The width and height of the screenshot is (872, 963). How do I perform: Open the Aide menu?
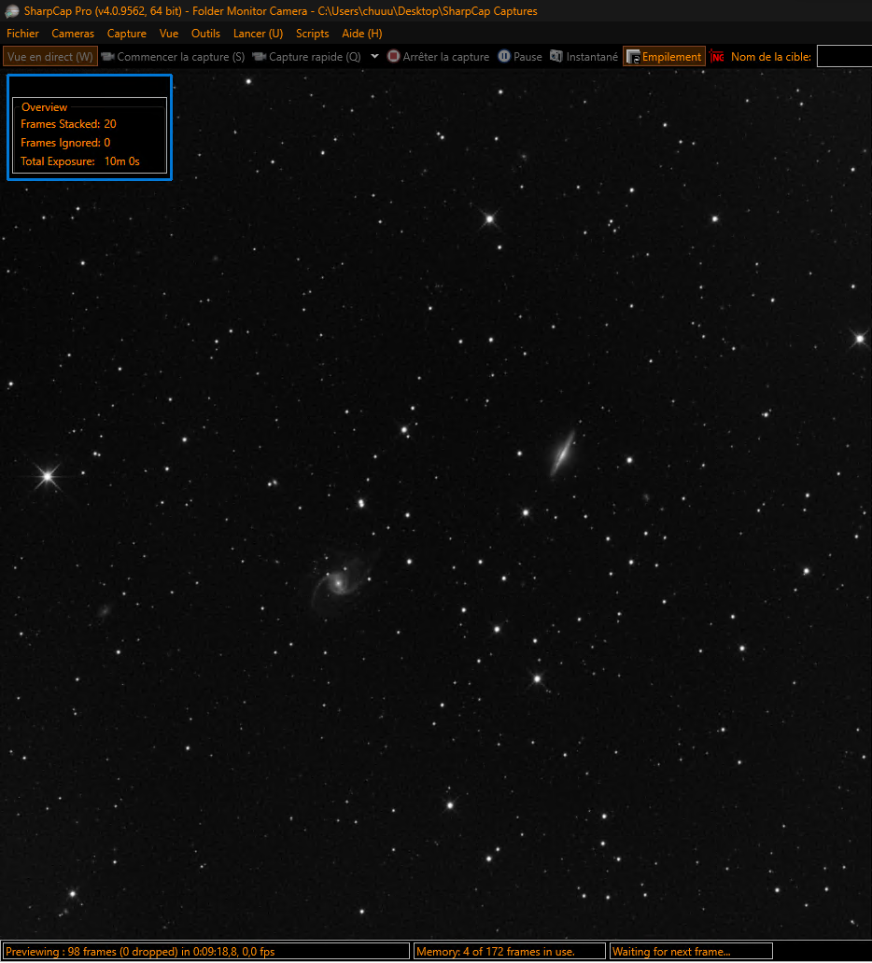coord(362,34)
